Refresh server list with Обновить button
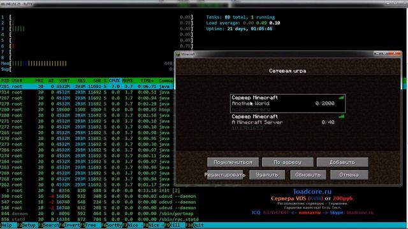Viewport: 408px width, 229px height. point(308,175)
